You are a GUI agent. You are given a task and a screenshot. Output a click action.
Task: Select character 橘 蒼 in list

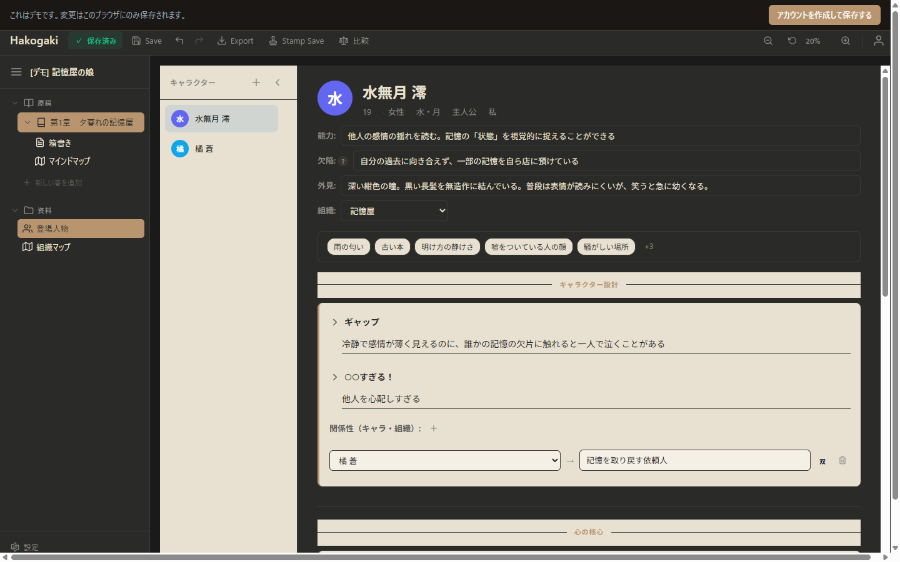point(221,149)
